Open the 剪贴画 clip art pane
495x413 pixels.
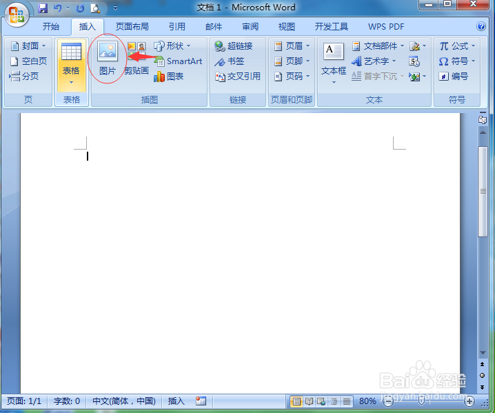[137, 59]
